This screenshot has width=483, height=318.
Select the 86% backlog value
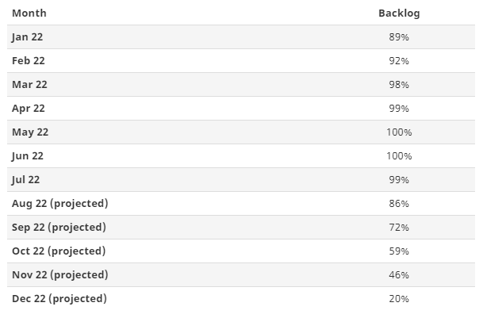[399, 203]
